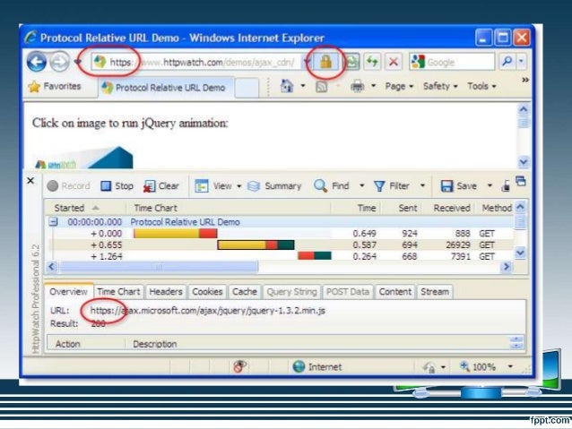This screenshot has height=429, width=572.
Task: Switch to the Cache tab
Action: pyautogui.click(x=245, y=292)
